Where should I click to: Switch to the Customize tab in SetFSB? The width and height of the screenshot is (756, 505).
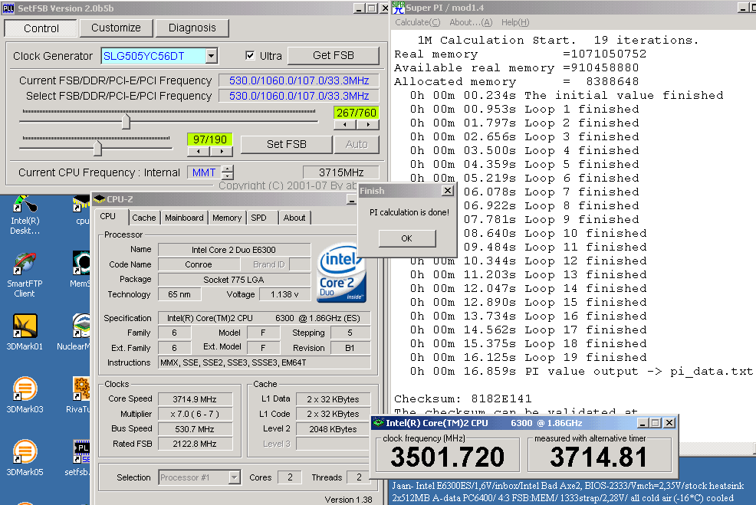(117, 28)
